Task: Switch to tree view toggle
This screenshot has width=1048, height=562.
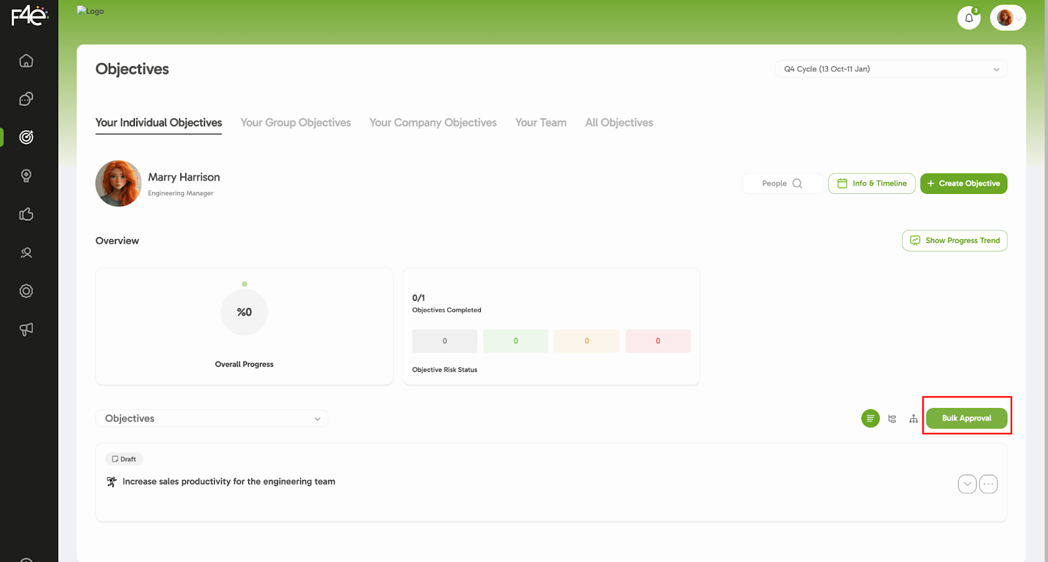Action: [892, 419]
